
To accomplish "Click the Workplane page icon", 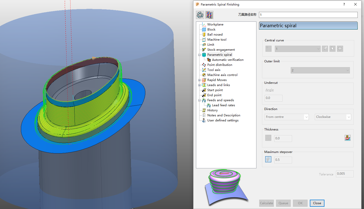I will pyautogui.click(x=204, y=24).
